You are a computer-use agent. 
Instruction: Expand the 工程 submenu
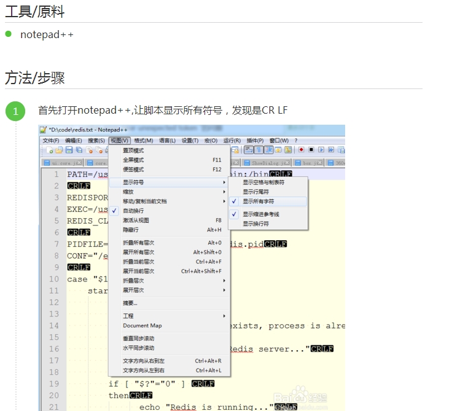pyautogui.click(x=169, y=316)
